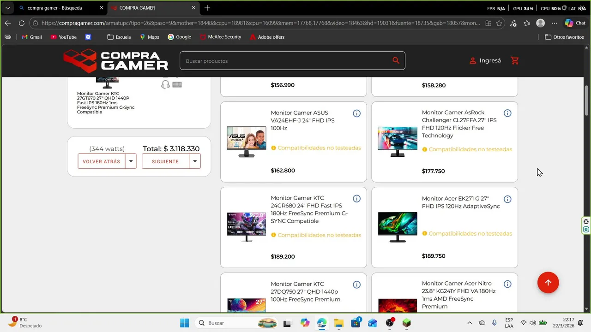
Task: Open the shopping cart icon
Action: [515, 60]
